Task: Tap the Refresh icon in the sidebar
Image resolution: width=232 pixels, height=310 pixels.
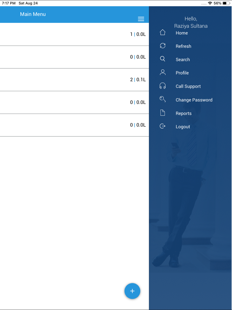Action: tap(162, 46)
